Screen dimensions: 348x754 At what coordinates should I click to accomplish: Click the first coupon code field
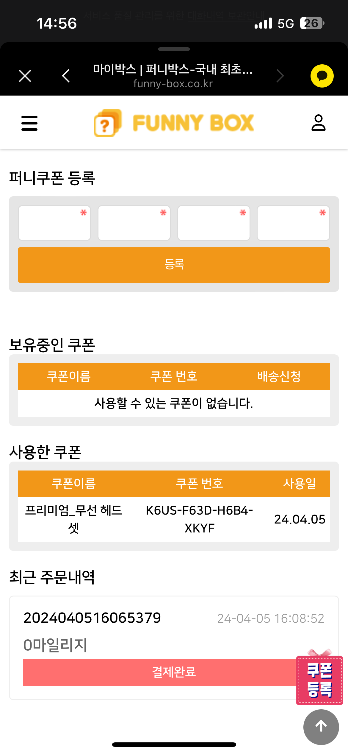click(x=54, y=223)
